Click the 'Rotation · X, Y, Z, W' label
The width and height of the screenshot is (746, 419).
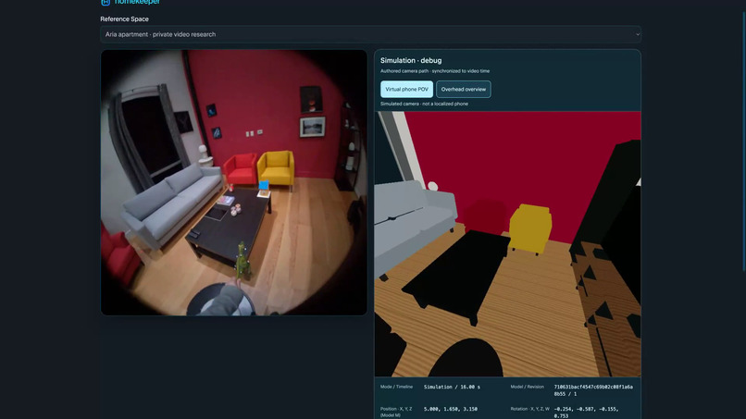click(530, 409)
